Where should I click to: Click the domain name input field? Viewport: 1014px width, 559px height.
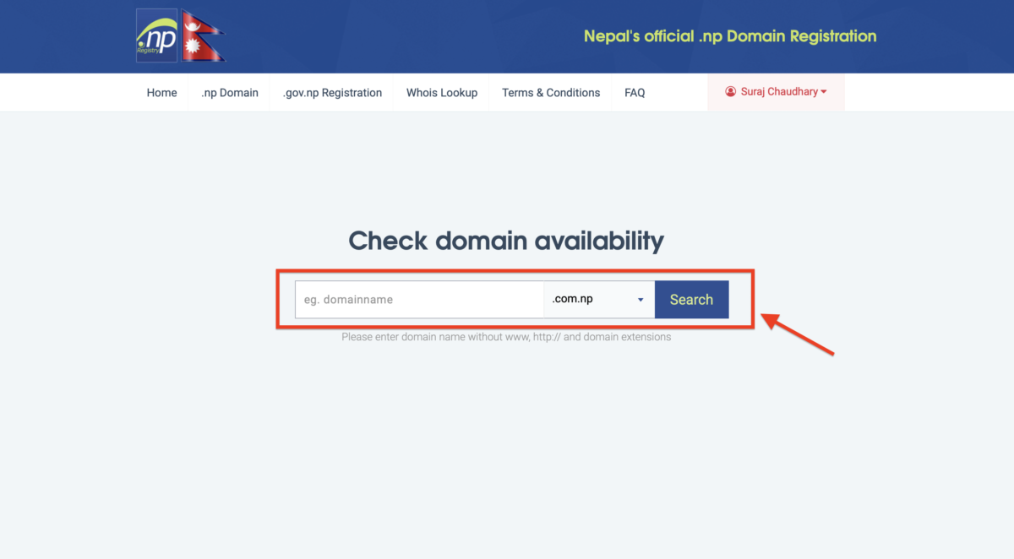[418, 299]
